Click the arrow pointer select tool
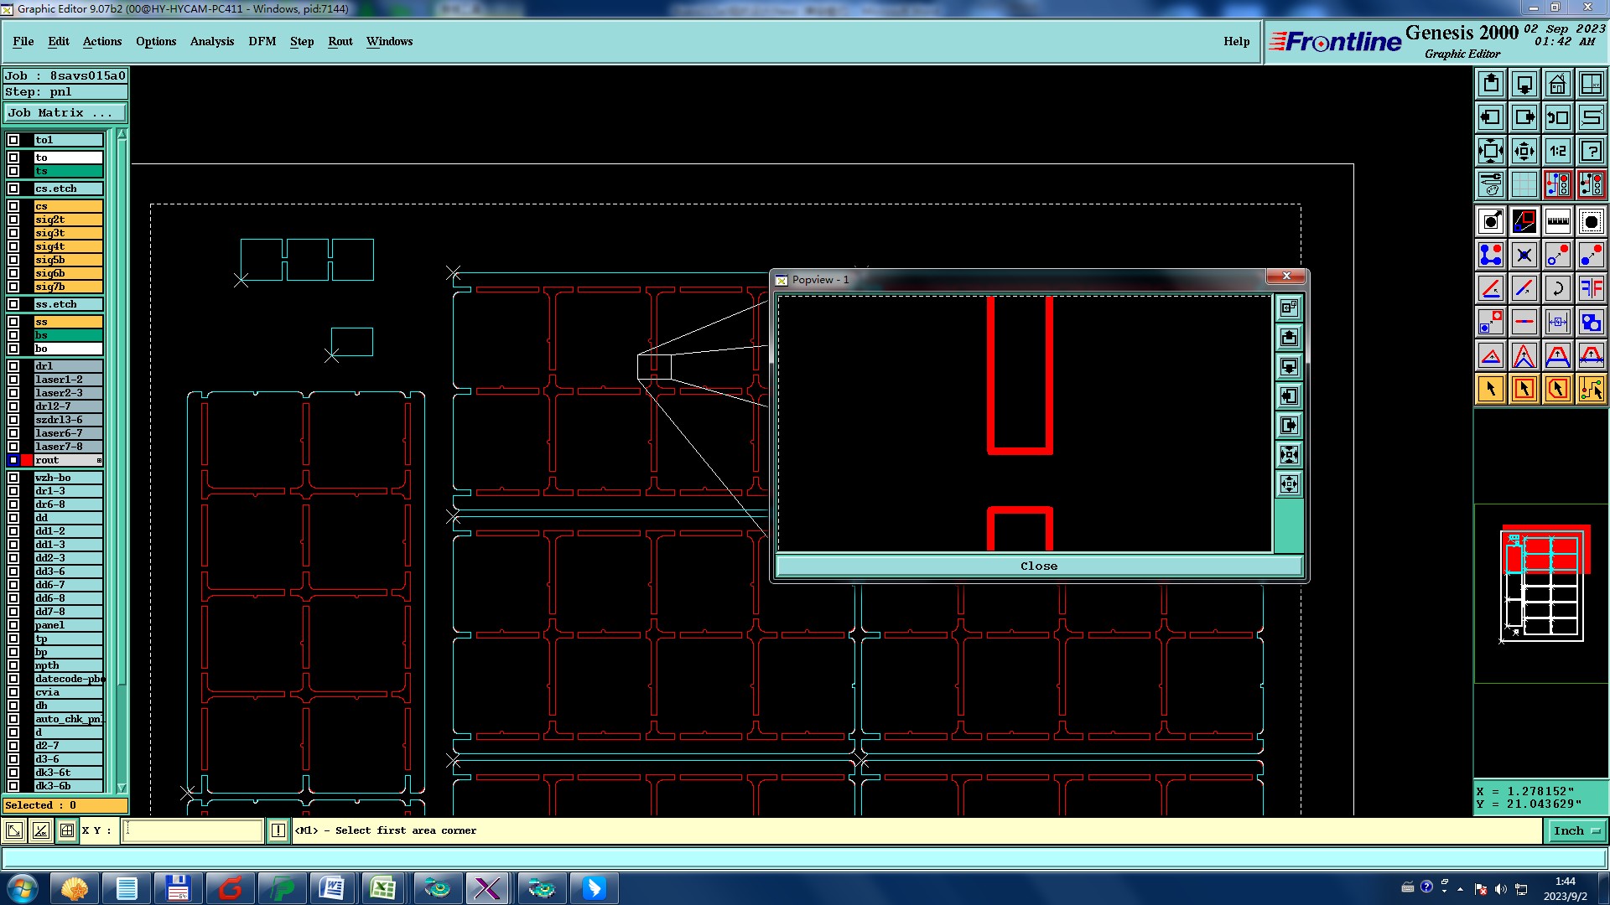The height and width of the screenshot is (905, 1610). click(1491, 389)
